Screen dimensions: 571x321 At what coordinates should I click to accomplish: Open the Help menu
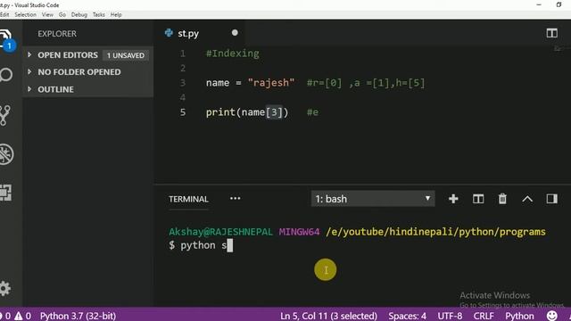coord(116,14)
